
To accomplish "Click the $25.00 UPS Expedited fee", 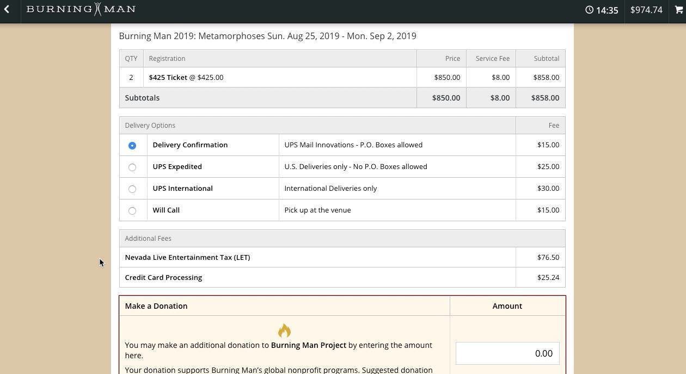I will 548,166.
